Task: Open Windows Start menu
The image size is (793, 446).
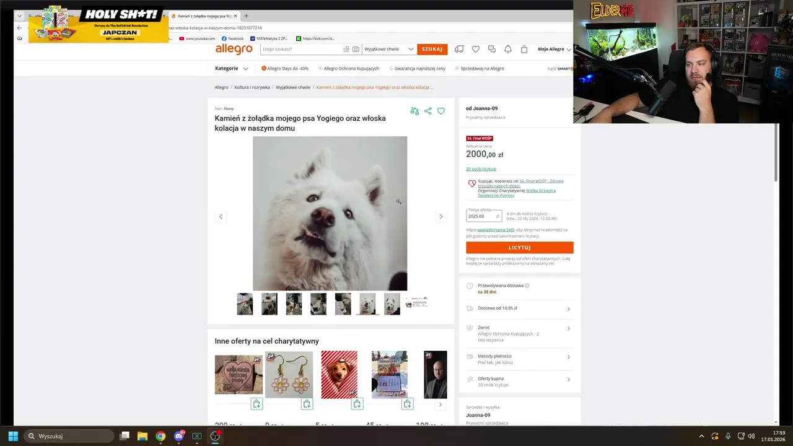Action: [13, 436]
